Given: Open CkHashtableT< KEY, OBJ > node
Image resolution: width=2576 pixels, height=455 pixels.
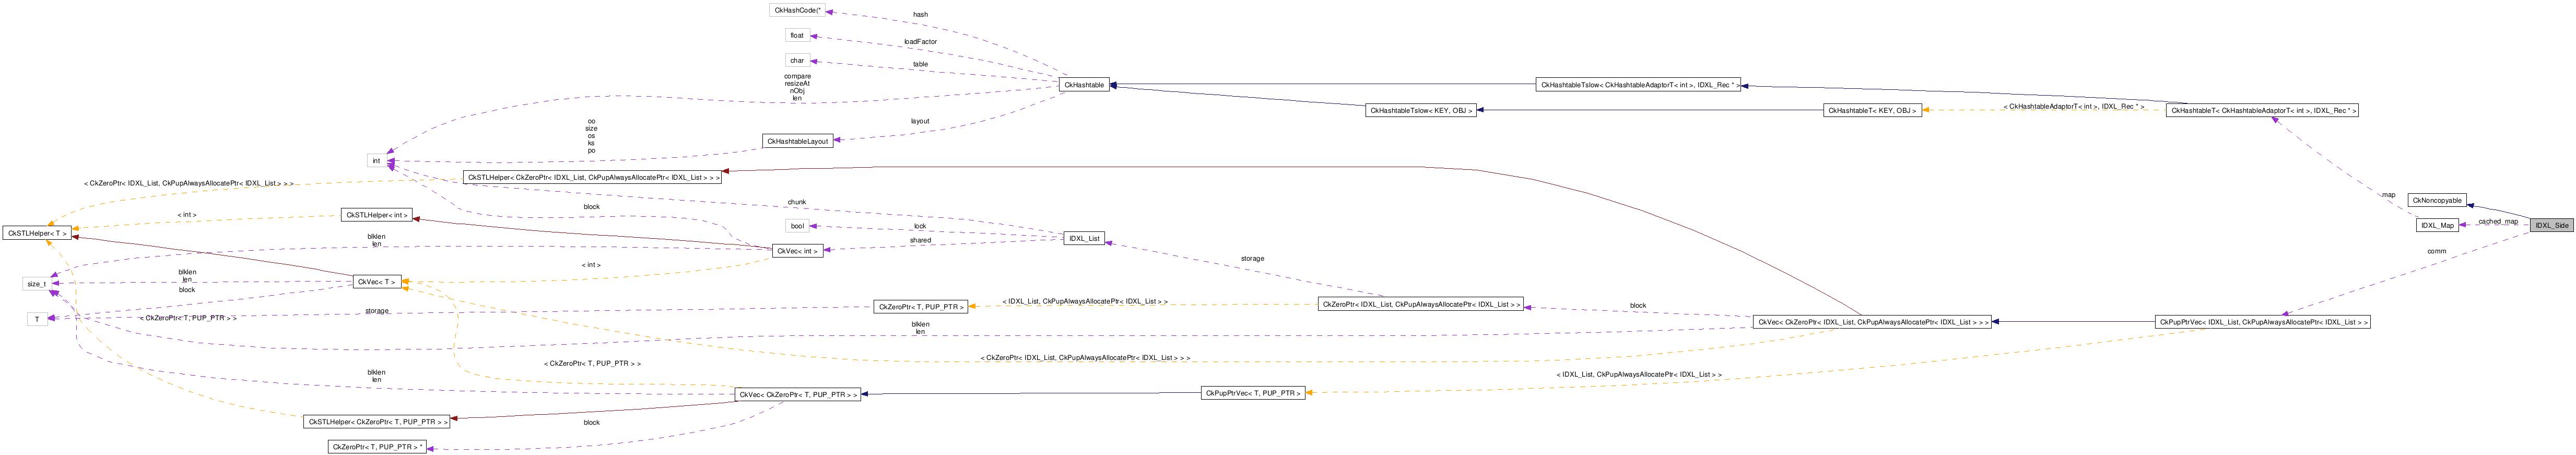Looking at the screenshot, I should pos(1872,110).
